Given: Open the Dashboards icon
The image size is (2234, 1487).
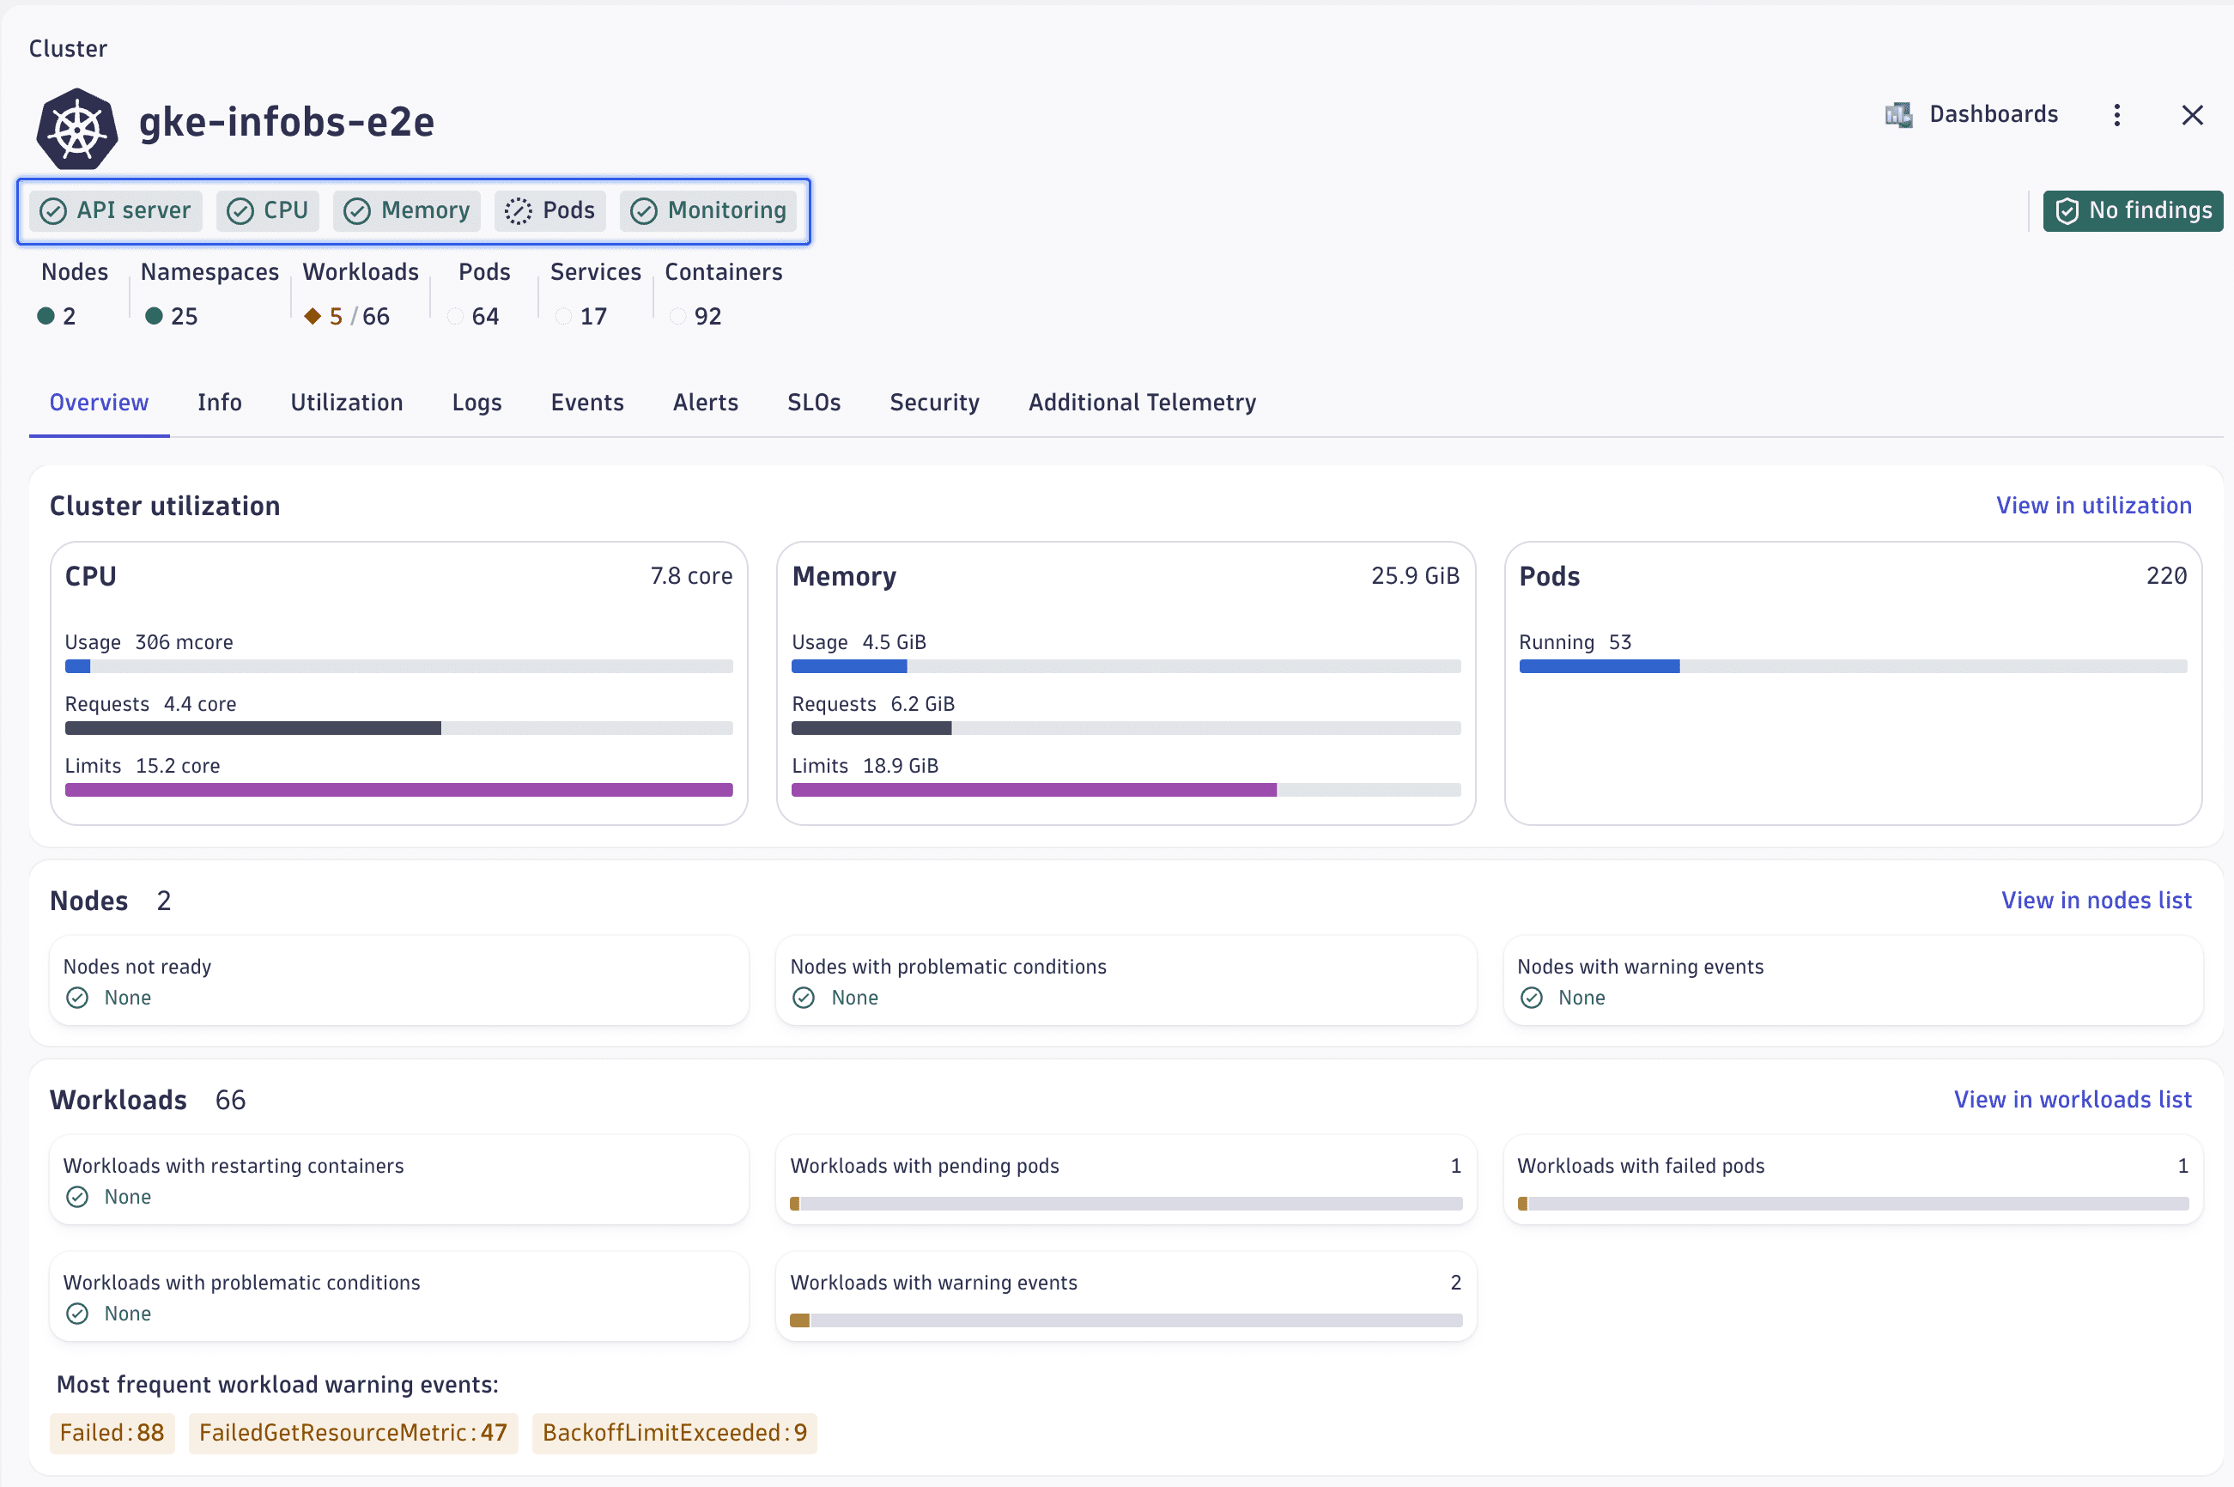Looking at the screenshot, I should [x=1898, y=115].
